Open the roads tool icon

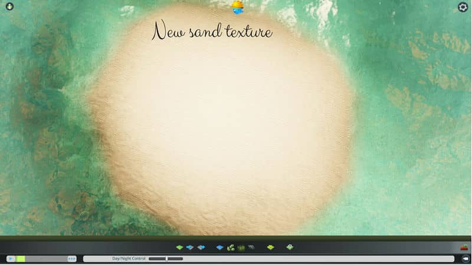tap(251, 247)
